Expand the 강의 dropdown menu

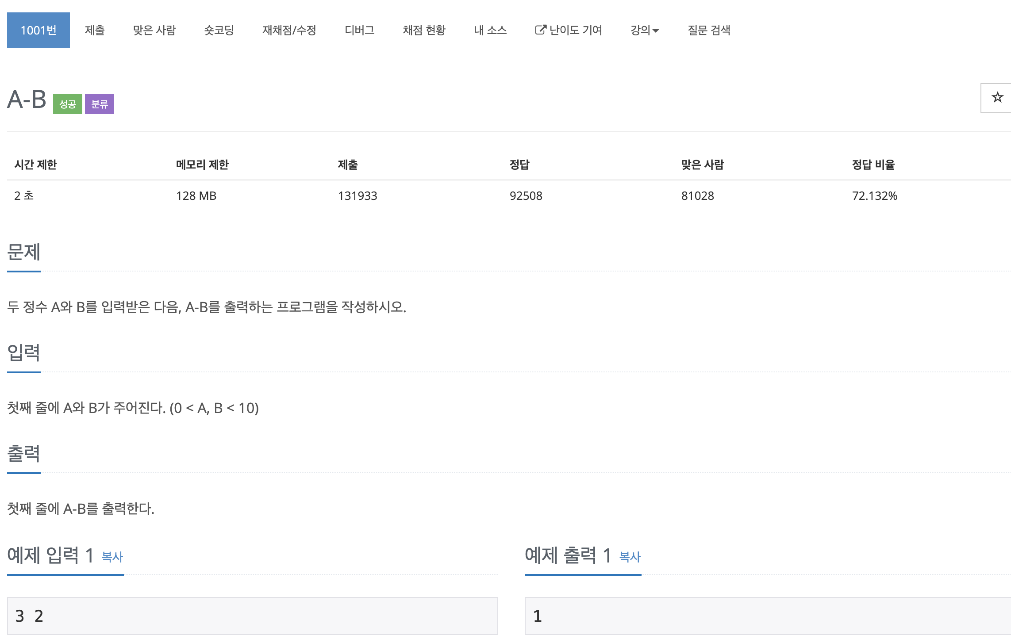coord(644,30)
